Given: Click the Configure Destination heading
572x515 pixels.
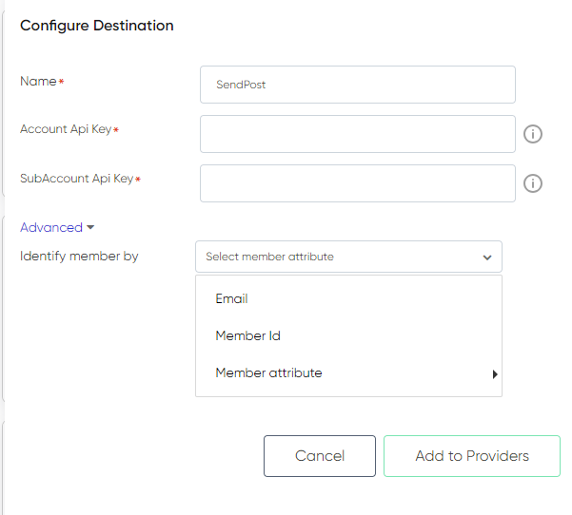Looking at the screenshot, I should pos(97,26).
